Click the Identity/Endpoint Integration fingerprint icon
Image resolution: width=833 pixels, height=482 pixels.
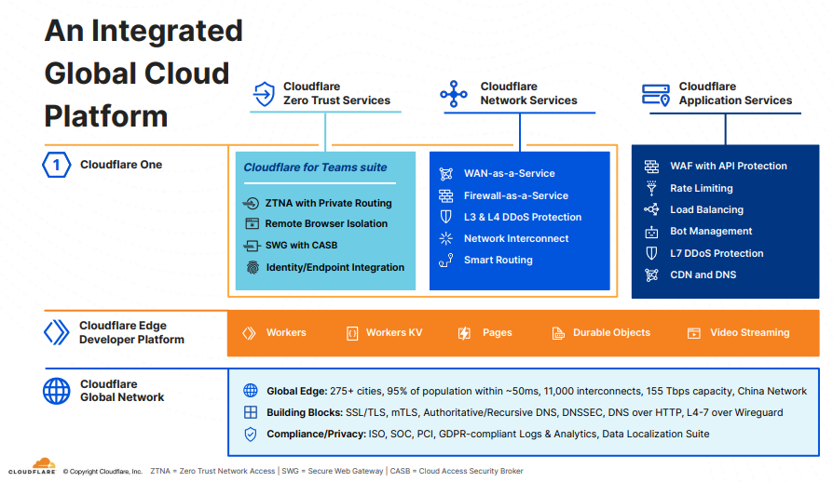click(253, 267)
